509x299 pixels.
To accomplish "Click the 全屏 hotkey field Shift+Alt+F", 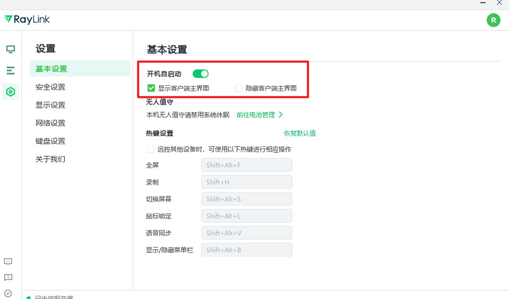I will pos(247,165).
